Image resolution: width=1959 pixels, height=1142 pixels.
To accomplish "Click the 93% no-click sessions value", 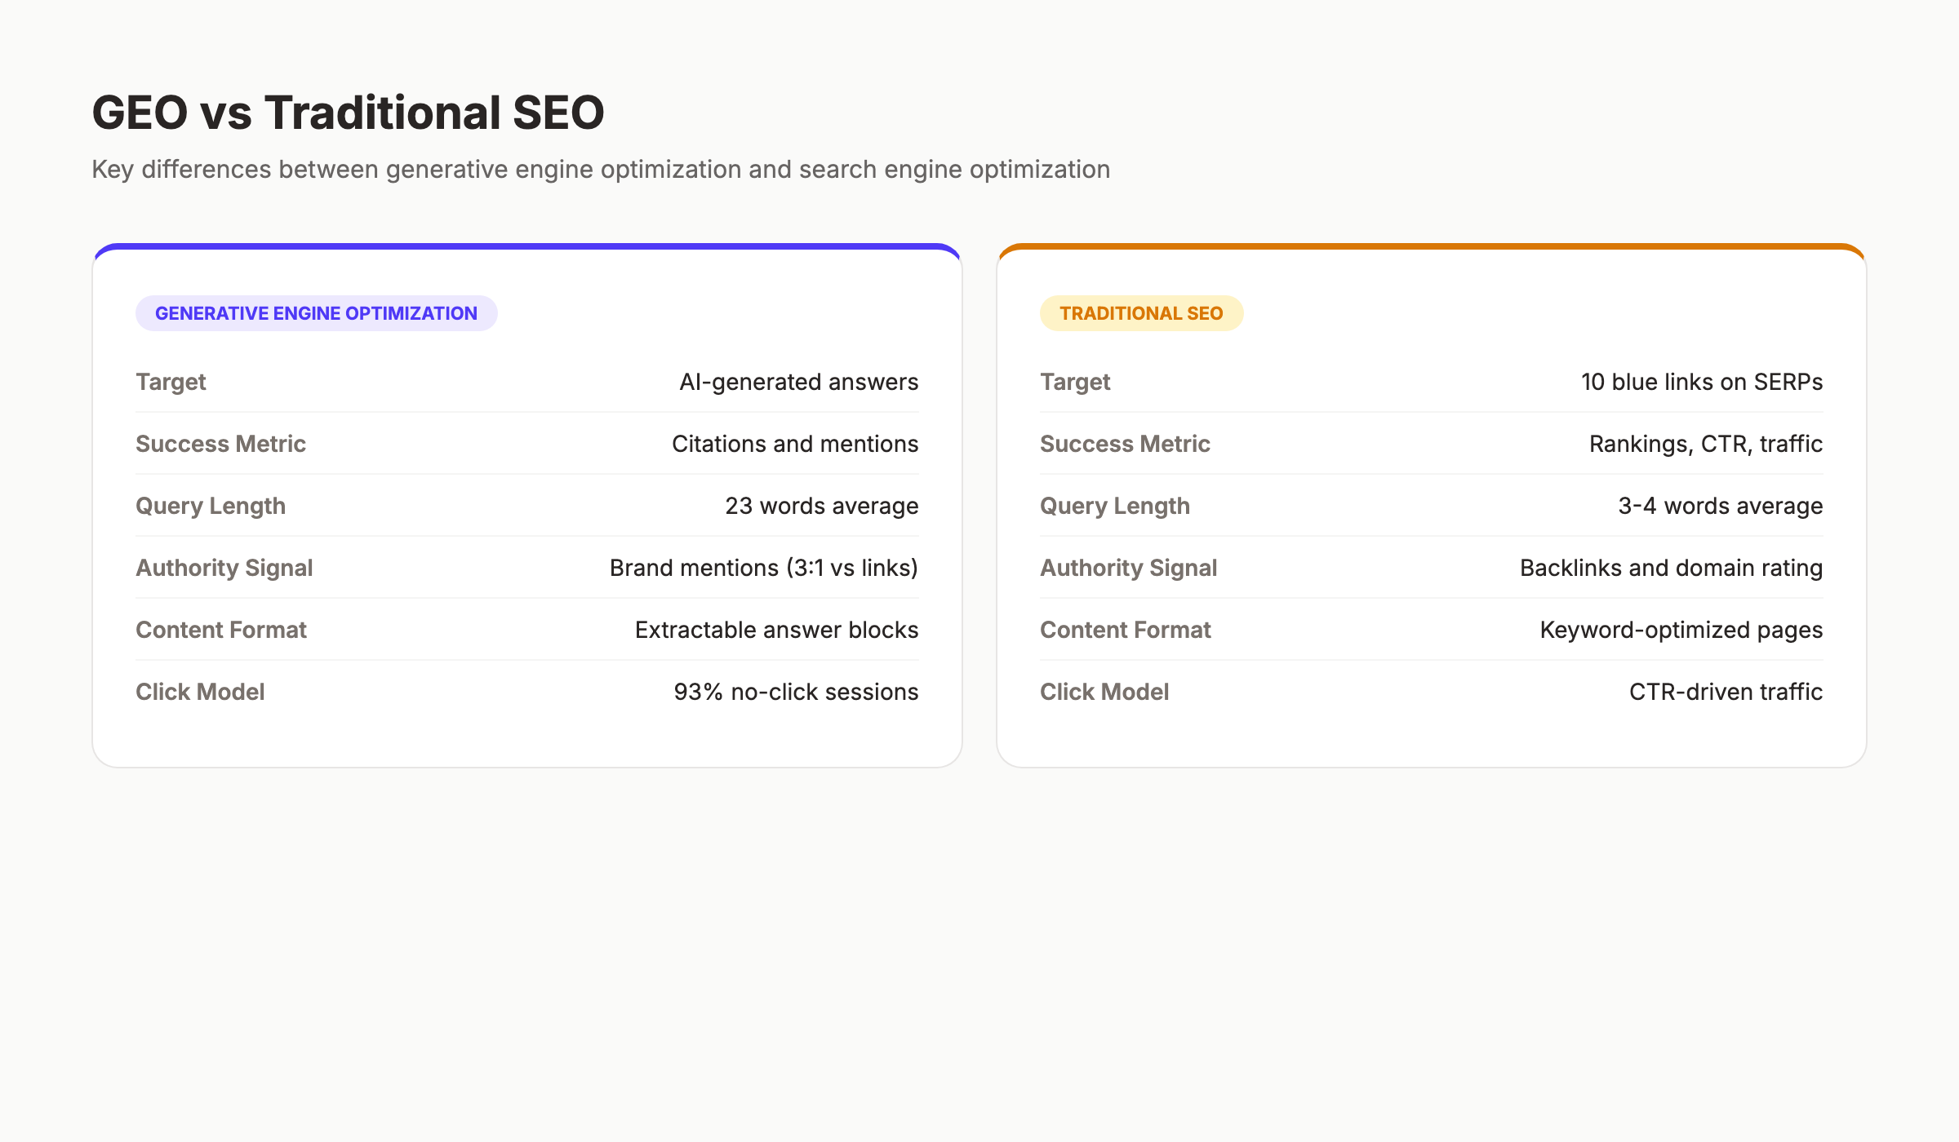I will [x=796, y=691].
